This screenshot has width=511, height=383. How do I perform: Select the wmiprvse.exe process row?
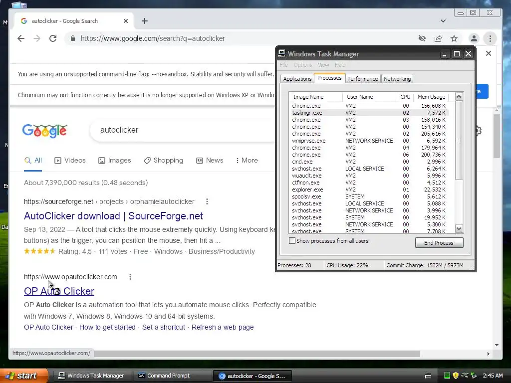tap(369, 141)
